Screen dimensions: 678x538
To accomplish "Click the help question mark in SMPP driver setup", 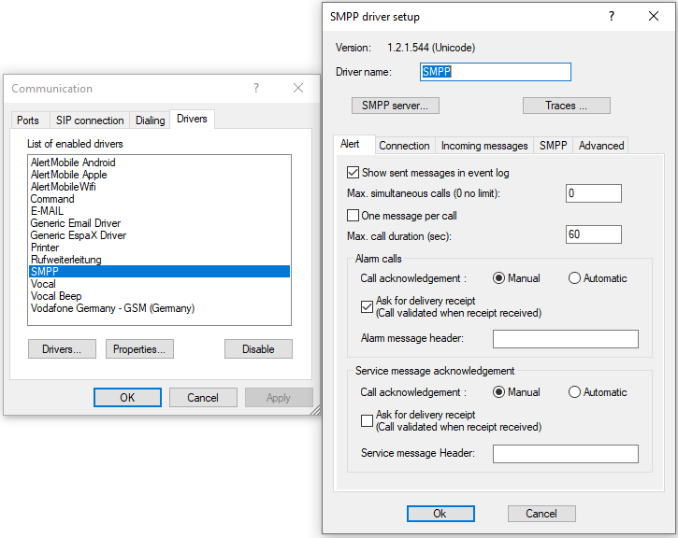I will pyautogui.click(x=612, y=17).
